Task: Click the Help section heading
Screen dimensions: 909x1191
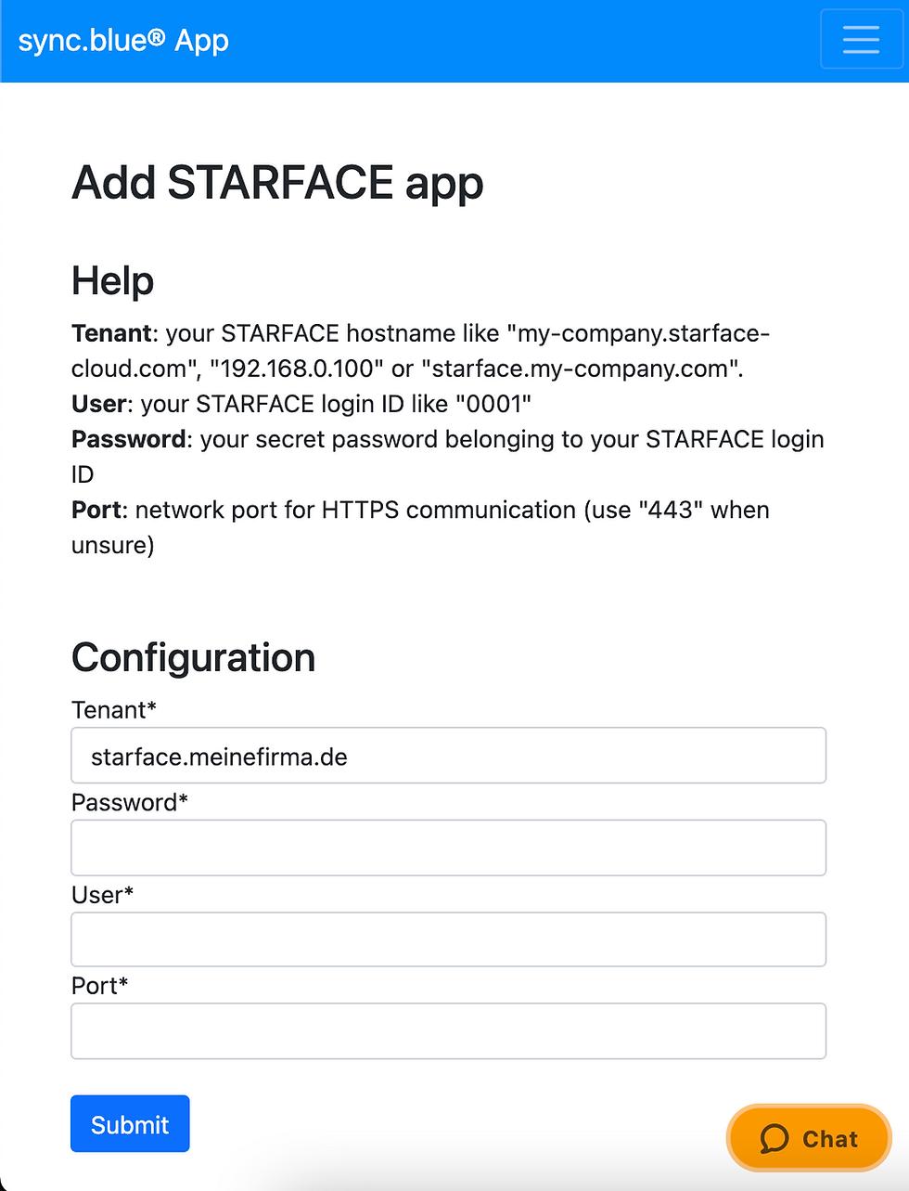Action: [112, 280]
